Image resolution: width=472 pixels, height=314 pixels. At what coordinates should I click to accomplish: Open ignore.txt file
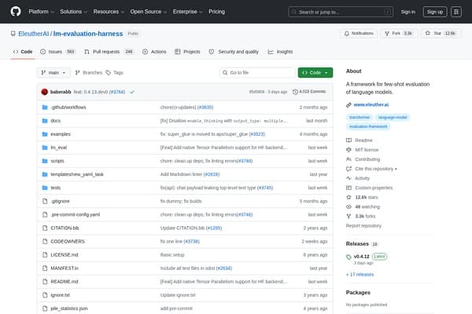click(61, 295)
